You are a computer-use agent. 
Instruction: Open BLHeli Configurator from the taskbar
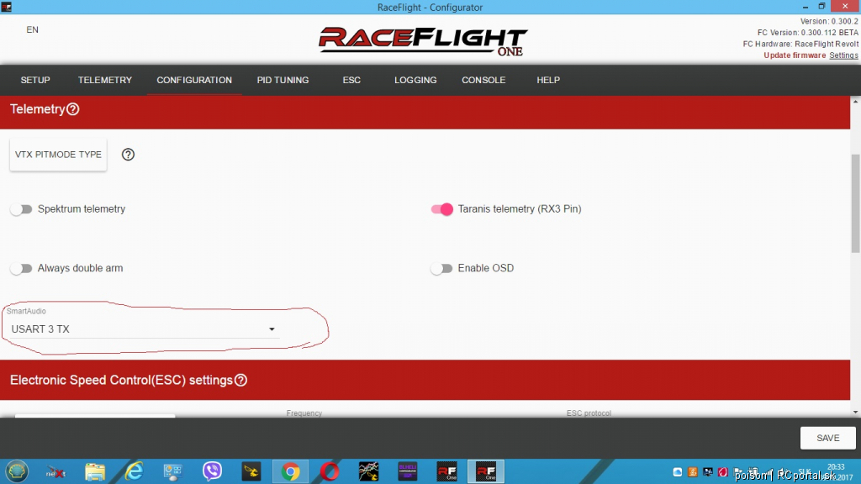click(x=408, y=471)
